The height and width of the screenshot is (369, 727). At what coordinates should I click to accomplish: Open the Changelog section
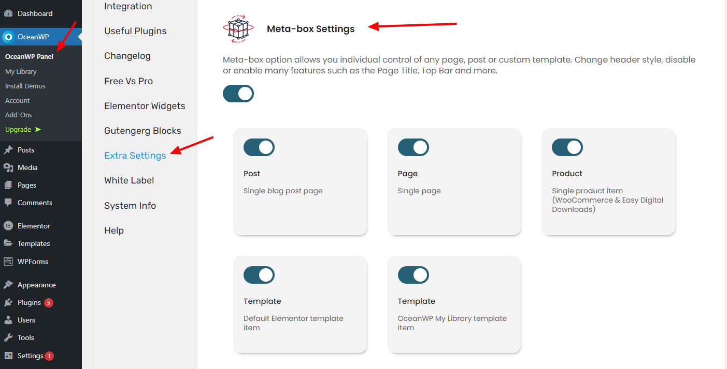pyautogui.click(x=127, y=56)
